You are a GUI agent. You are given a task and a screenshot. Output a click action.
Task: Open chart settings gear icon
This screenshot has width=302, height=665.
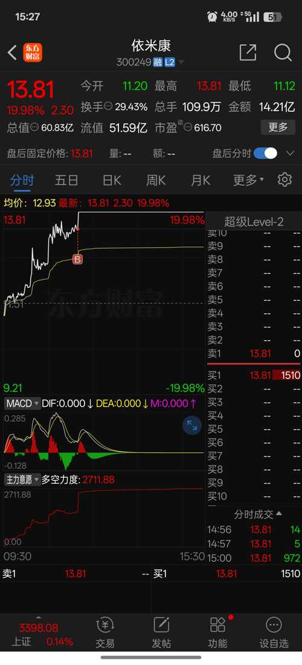[284, 180]
